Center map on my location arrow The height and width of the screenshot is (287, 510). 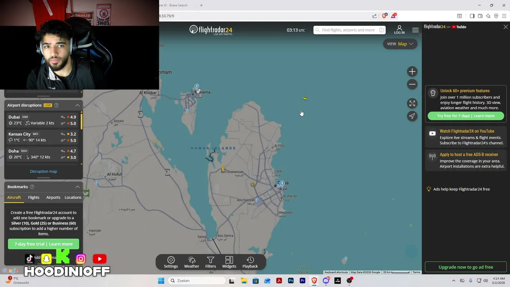click(x=412, y=116)
